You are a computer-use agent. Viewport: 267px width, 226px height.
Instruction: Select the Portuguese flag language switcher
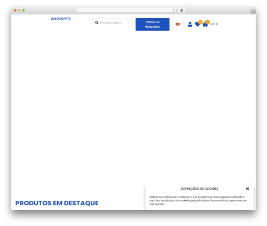178,24
